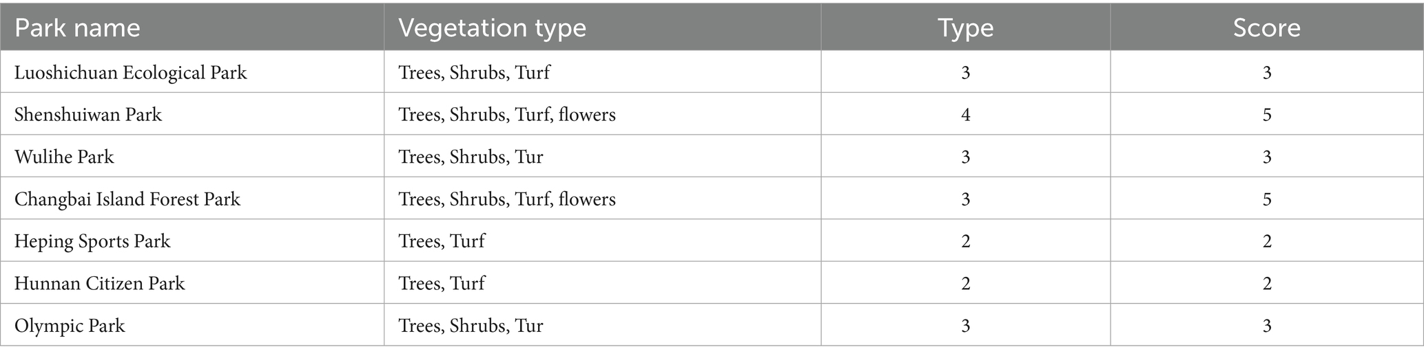Select Heping Sports Park's vegetation type cell
Screen dimensions: 1424x358
[x=442, y=241]
